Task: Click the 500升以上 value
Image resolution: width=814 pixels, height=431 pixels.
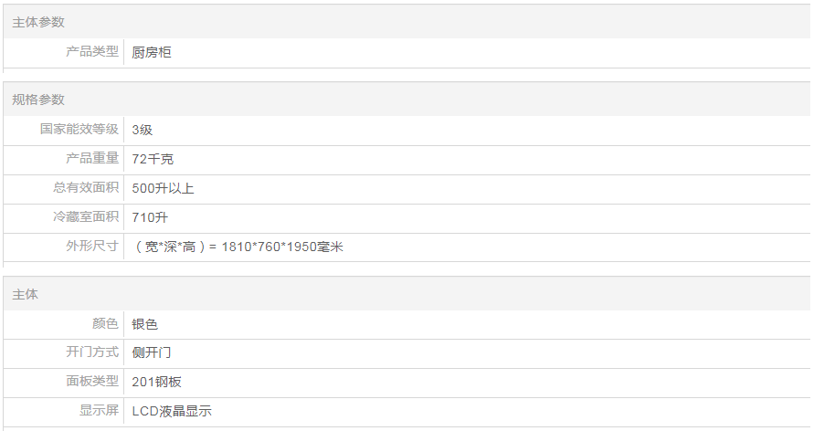Action: 164,188
